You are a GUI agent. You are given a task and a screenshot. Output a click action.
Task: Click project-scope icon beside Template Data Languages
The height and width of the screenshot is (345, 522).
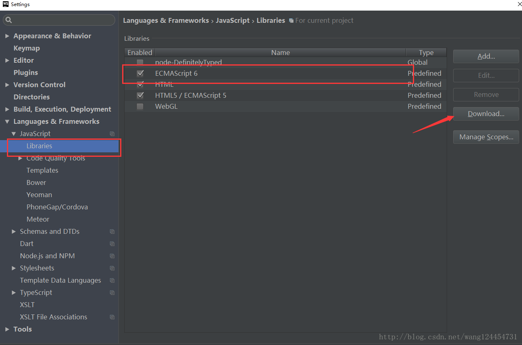click(112, 281)
